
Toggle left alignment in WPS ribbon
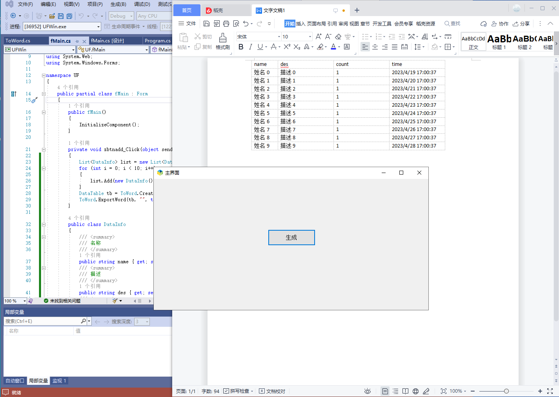point(365,47)
